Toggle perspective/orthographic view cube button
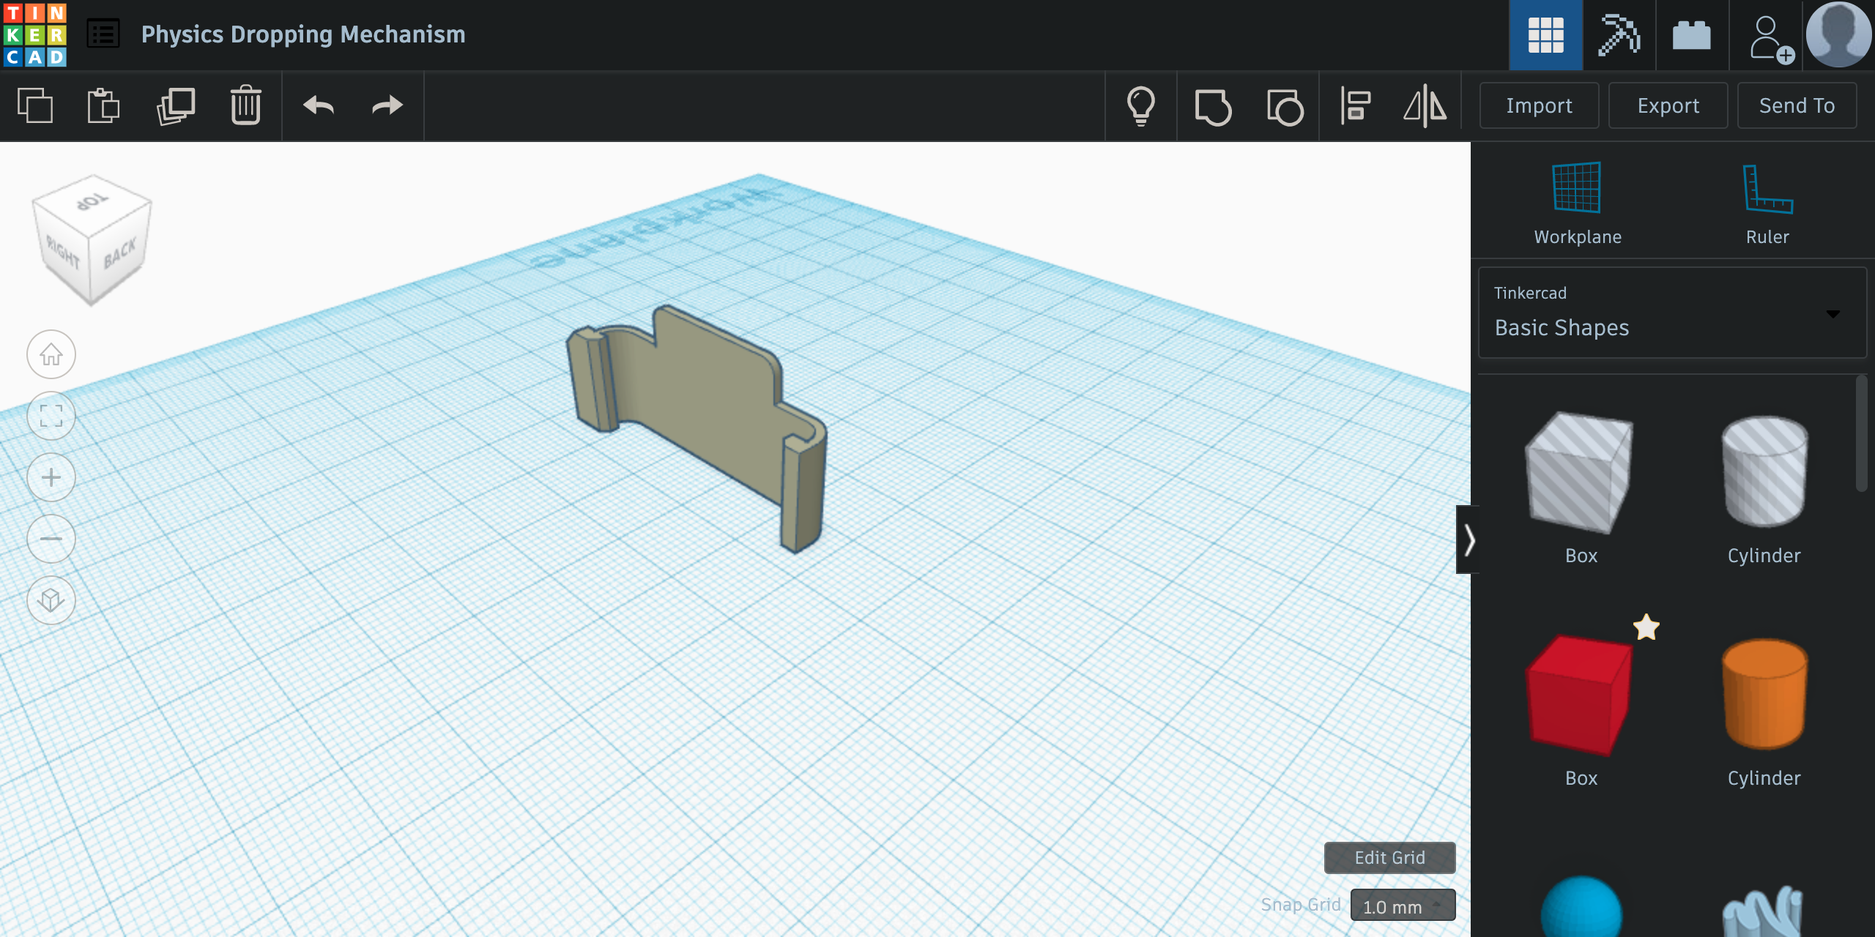The width and height of the screenshot is (1875, 937). (51, 600)
